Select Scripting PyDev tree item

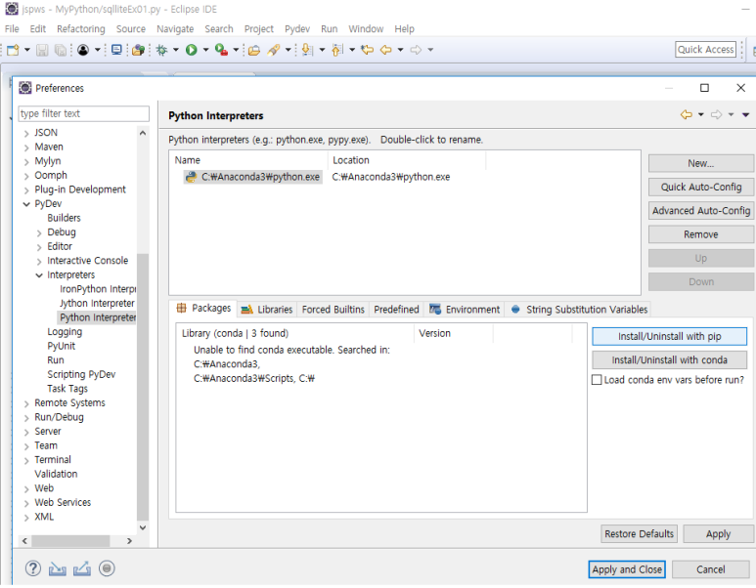(x=81, y=374)
